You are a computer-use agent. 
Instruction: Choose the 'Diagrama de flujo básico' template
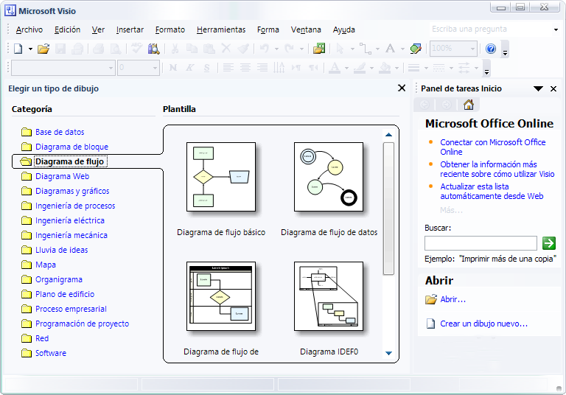click(221, 178)
